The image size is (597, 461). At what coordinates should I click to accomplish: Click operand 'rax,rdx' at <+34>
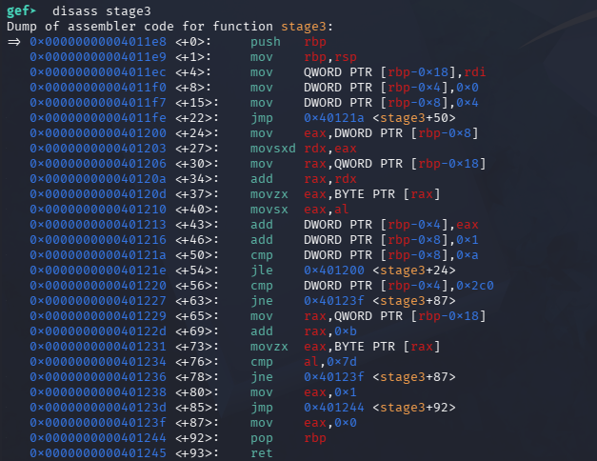click(x=330, y=179)
